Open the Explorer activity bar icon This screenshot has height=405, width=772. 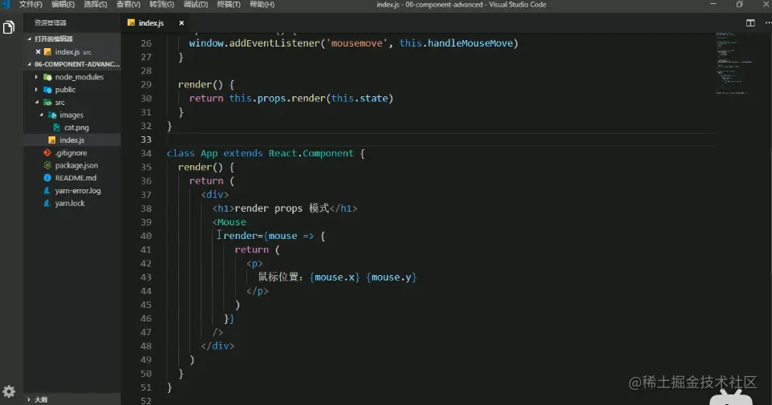click(8, 27)
